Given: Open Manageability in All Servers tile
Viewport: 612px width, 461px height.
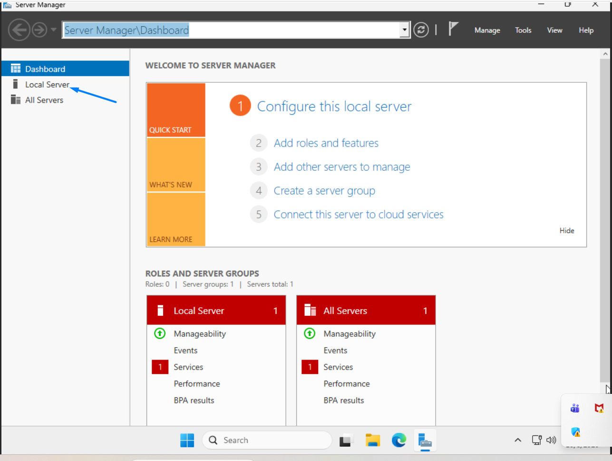Looking at the screenshot, I should coord(350,333).
